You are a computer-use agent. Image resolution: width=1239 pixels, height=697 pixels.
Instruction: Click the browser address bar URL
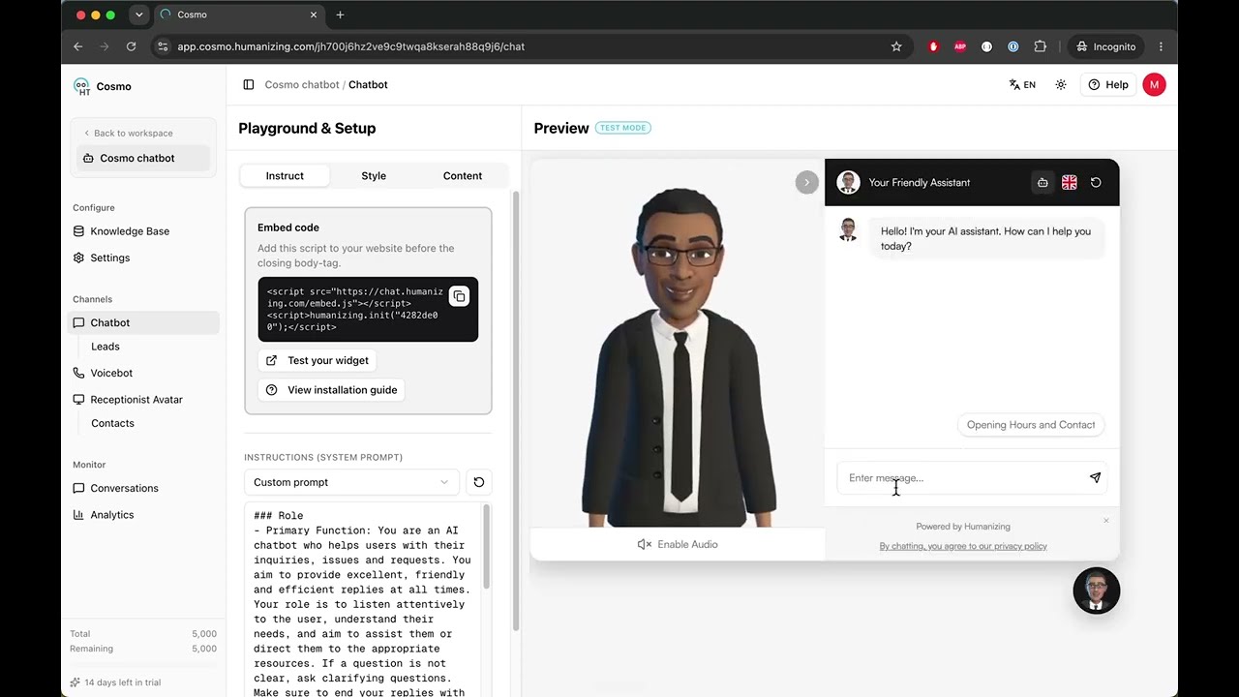tap(350, 46)
